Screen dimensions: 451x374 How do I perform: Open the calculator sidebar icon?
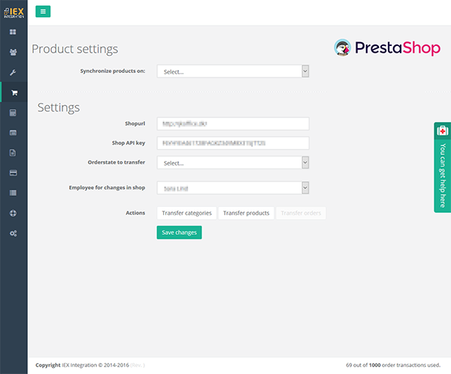[14, 113]
